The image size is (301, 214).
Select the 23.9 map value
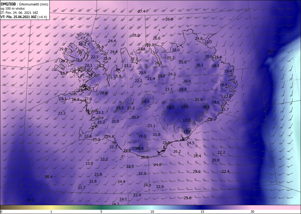click(x=89, y=164)
